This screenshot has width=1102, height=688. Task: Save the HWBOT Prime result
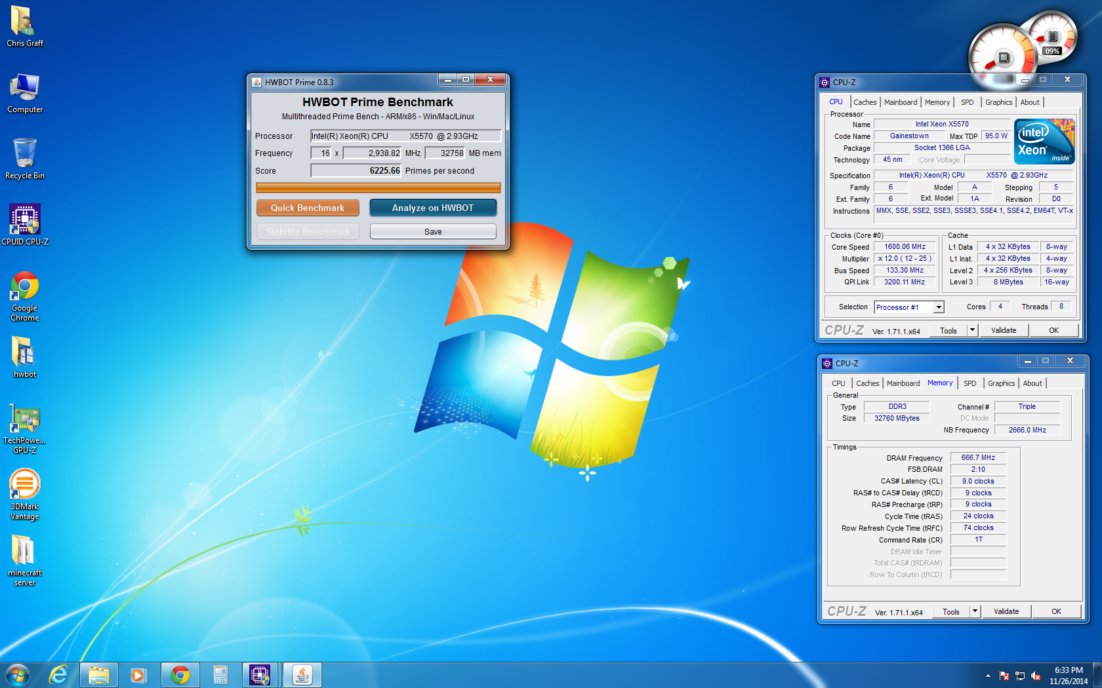433,231
